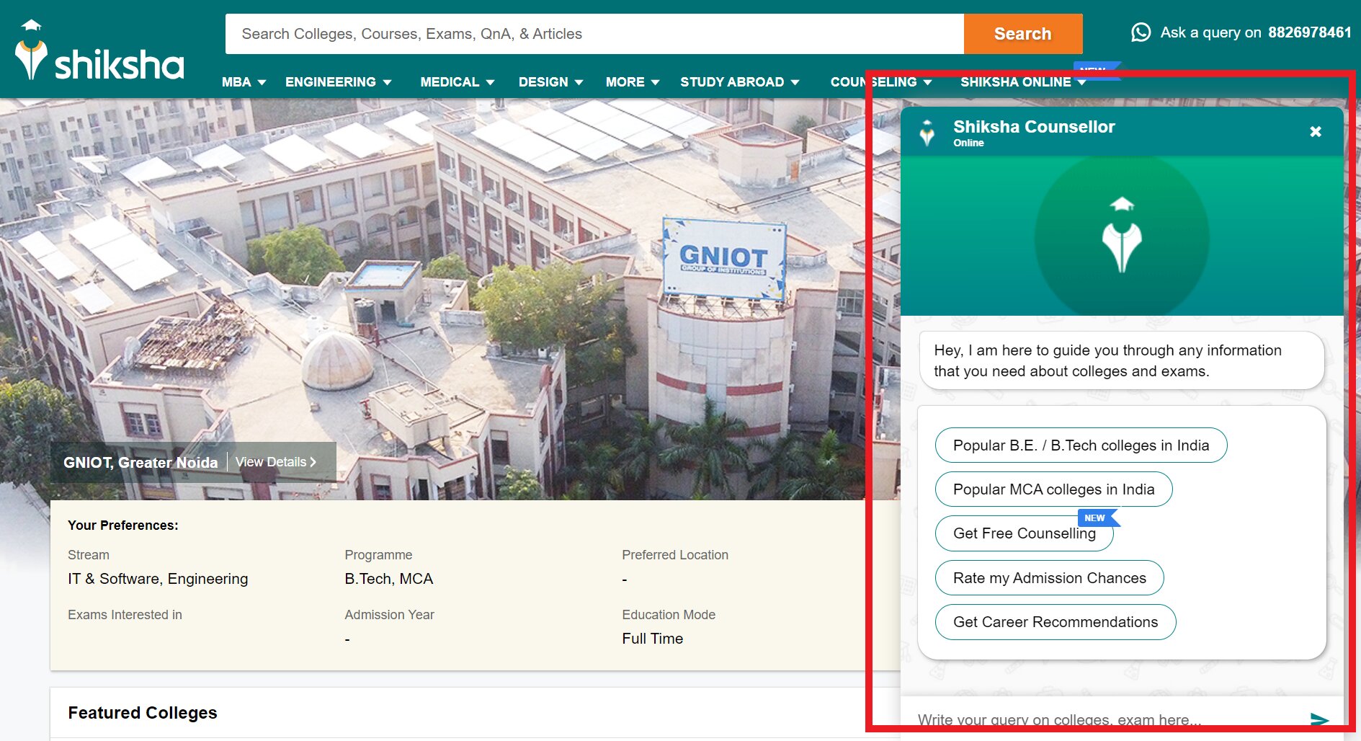Click the NEW badge on Get Free Counselling
Image resolution: width=1361 pixels, height=741 pixels.
(x=1095, y=518)
